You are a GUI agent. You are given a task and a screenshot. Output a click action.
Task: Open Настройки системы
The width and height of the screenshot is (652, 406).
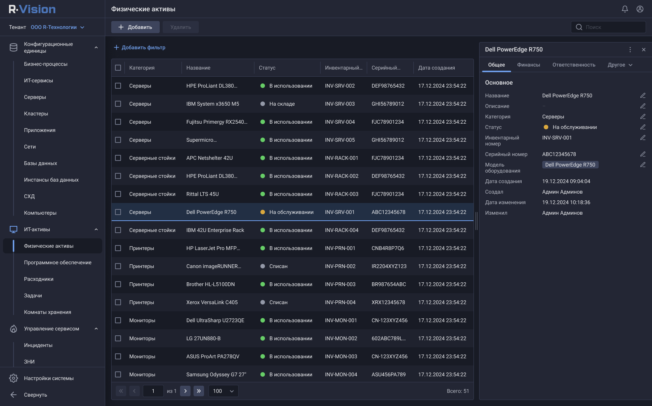click(49, 378)
